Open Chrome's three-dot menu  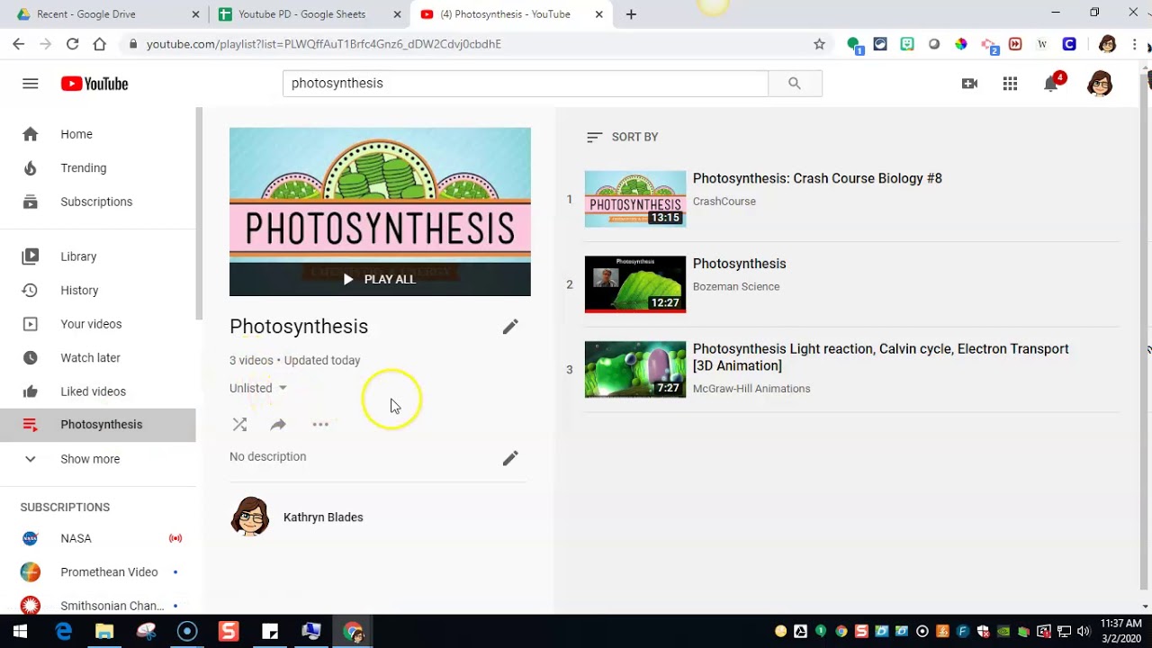[x=1134, y=43]
